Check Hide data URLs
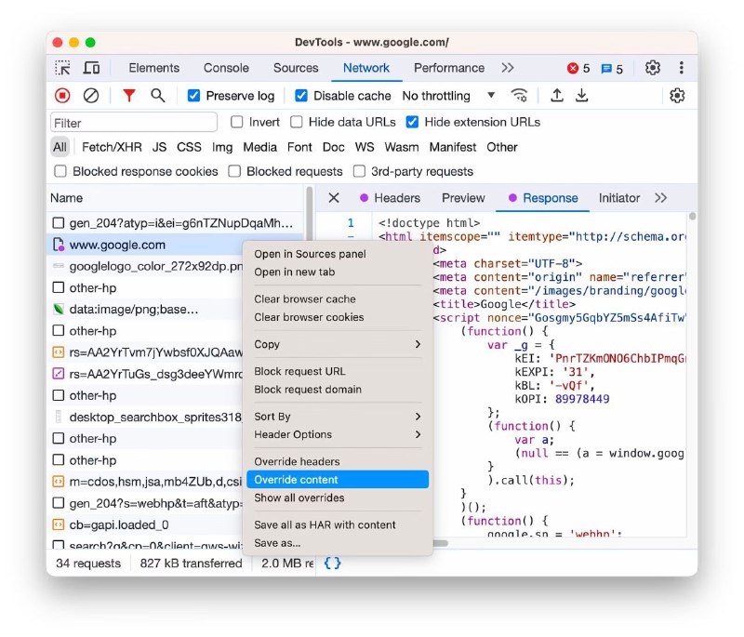The width and height of the screenshot is (744, 637). (296, 123)
